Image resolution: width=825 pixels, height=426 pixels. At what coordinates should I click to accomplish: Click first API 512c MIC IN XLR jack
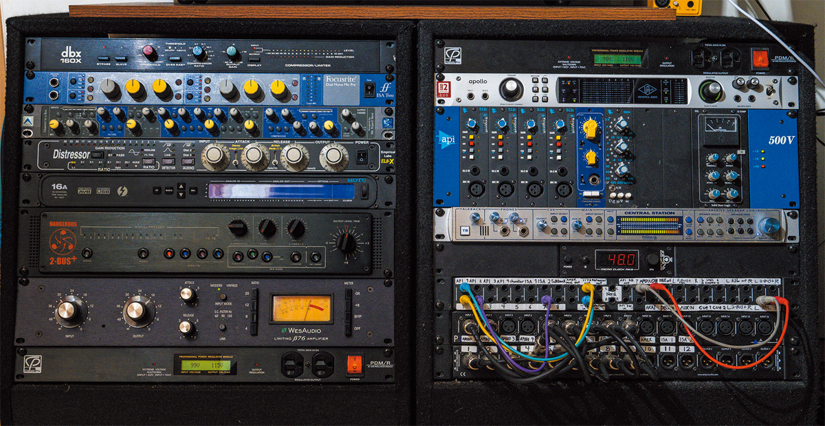(x=478, y=189)
